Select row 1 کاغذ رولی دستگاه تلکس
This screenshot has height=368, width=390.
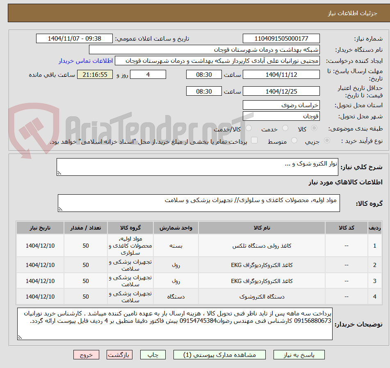pos(199,246)
